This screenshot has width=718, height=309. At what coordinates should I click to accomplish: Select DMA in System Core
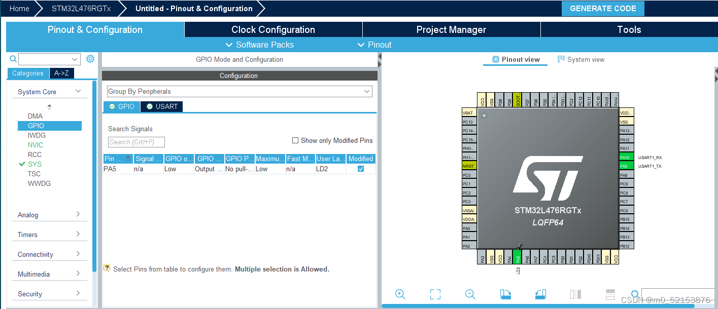(x=36, y=116)
